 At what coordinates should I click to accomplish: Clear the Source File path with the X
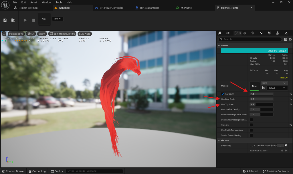point(286,145)
